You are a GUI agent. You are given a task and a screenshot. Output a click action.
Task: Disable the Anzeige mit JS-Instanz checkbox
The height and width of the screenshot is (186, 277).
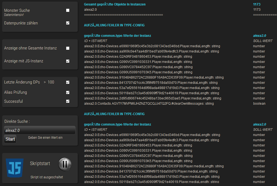(68, 61)
